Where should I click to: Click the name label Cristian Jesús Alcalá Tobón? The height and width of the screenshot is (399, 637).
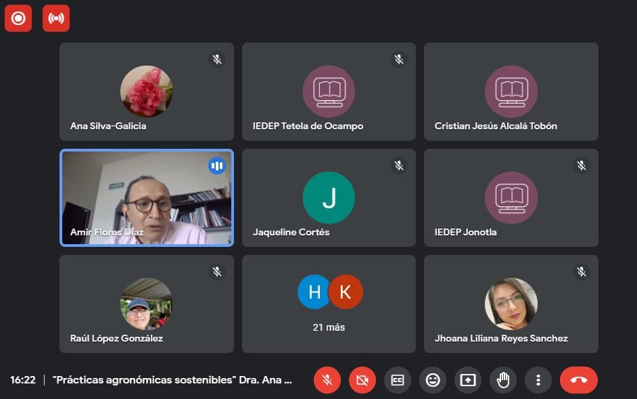point(496,126)
